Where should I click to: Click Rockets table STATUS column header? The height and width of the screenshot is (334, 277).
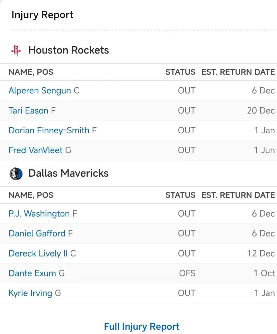180,72
